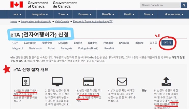Click the step 1 passport and card text
This screenshot has width=189, height=109.
pos(25,96)
